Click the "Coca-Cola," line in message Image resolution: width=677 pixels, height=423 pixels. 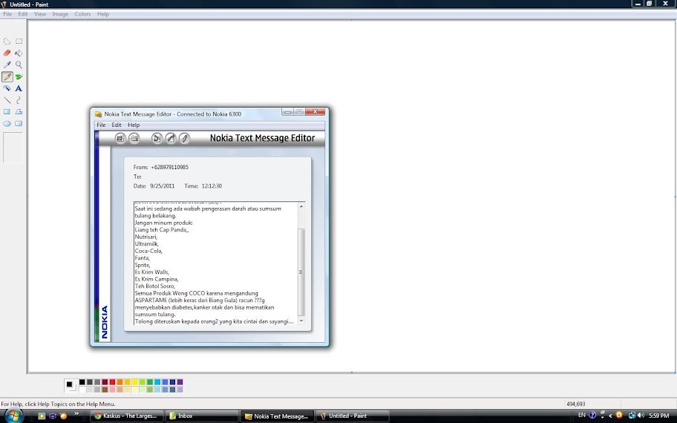coord(148,251)
